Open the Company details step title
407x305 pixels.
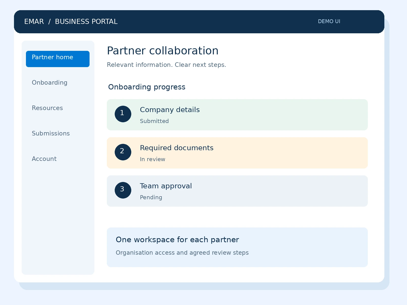pyautogui.click(x=170, y=110)
